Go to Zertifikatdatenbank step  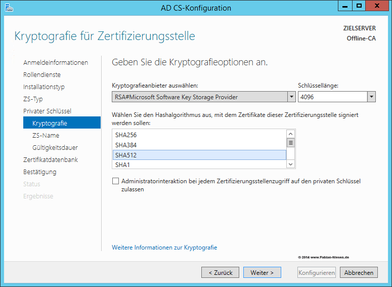pos(51,159)
